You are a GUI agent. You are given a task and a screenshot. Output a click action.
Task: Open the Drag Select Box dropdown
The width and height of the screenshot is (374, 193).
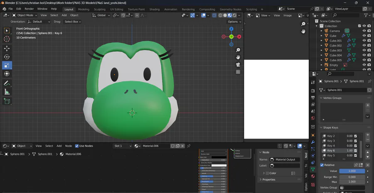click(72, 22)
